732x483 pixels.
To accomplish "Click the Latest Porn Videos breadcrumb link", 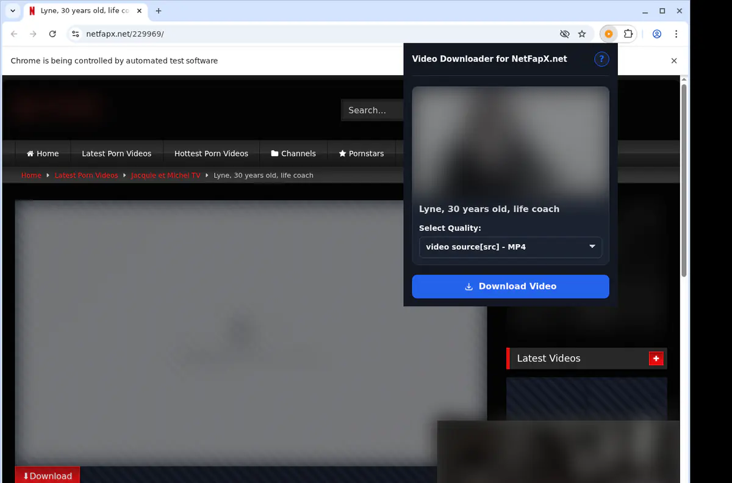I will (86, 175).
